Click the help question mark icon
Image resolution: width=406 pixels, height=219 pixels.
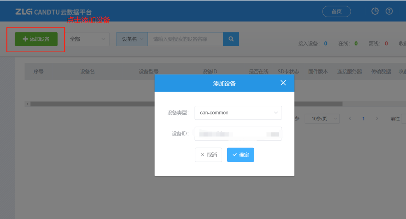click(389, 11)
